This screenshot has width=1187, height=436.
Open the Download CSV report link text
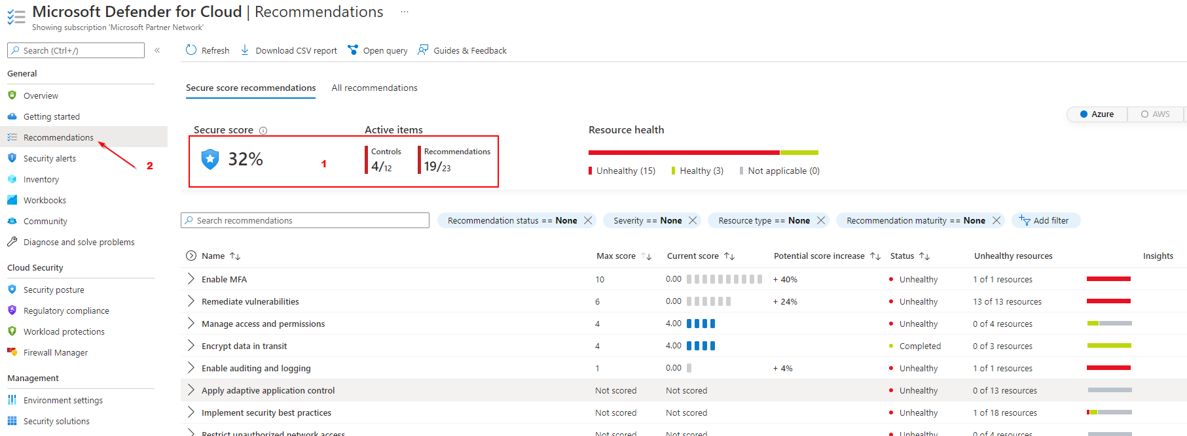[296, 50]
